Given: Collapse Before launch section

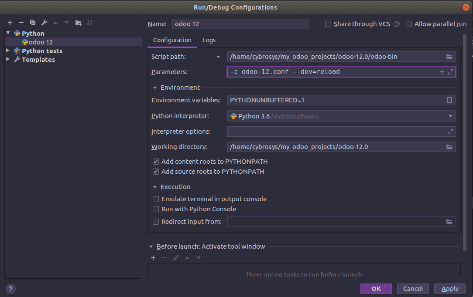Looking at the screenshot, I should pyautogui.click(x=151, y=246).
